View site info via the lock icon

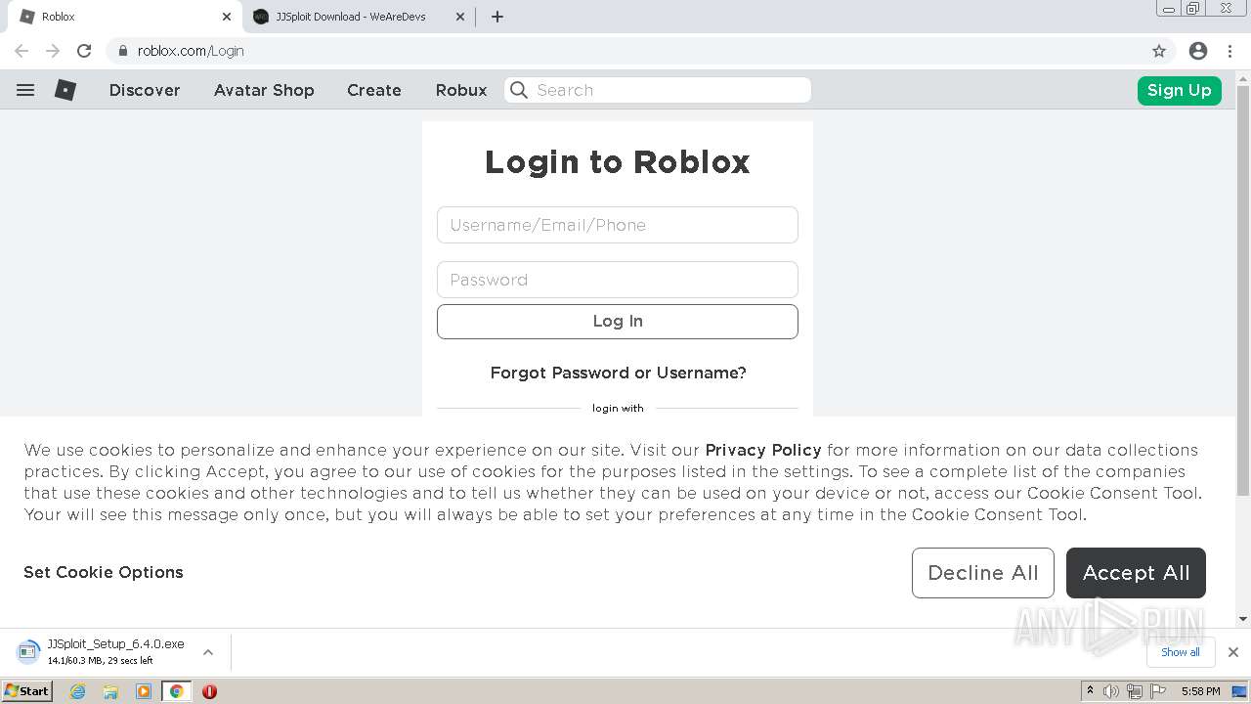coord(122,51)
